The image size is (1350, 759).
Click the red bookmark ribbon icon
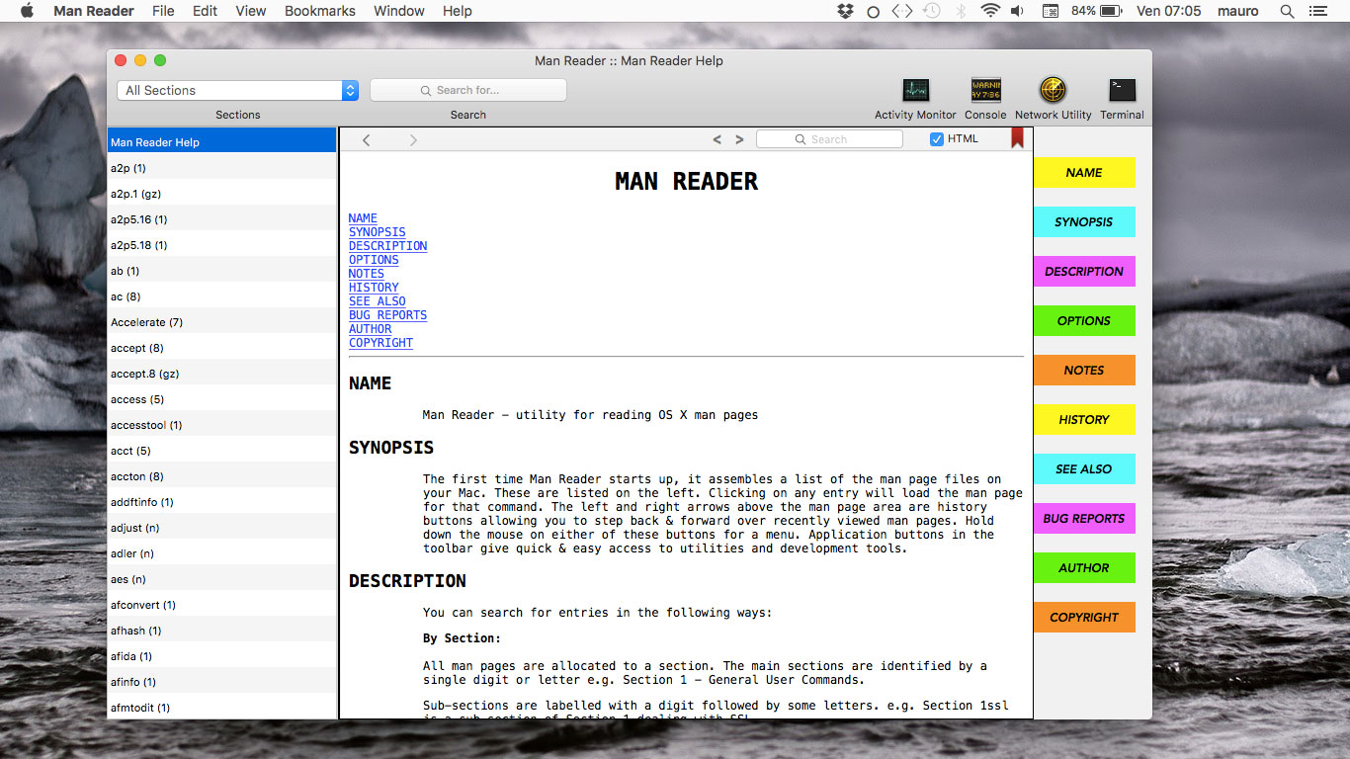click(1016, 138)
